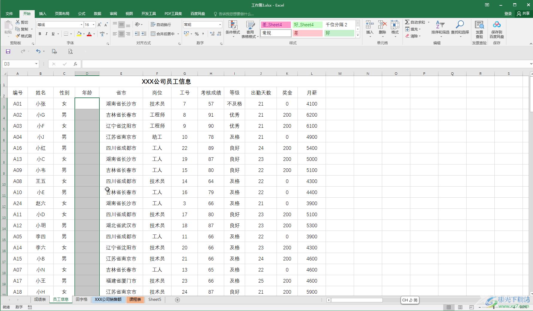This screenshot has height=311, width=533.
Task: Open the number format dropdown (常规)
Action: click(220, 25)
